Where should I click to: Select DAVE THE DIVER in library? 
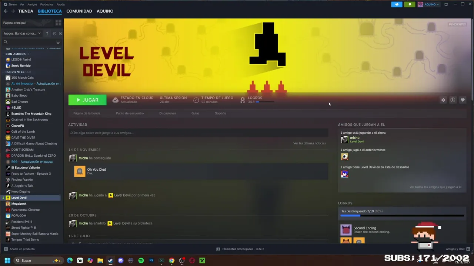click(23, 137)
